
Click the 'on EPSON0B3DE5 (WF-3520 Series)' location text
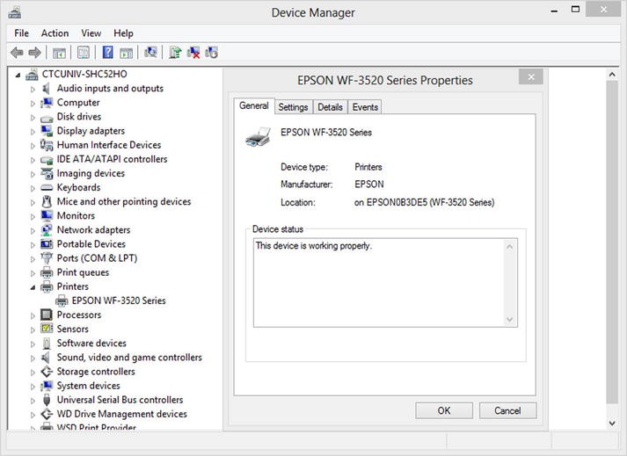[424, 202]
